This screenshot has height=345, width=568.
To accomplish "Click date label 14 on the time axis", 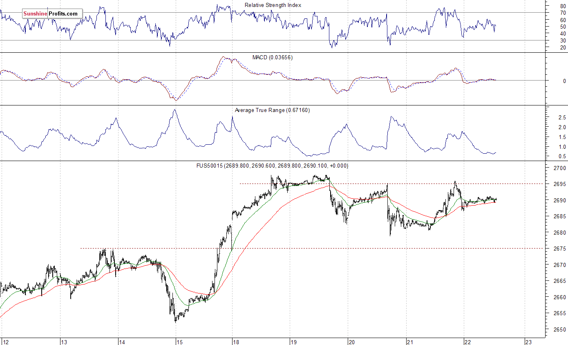I will [122, 342].
